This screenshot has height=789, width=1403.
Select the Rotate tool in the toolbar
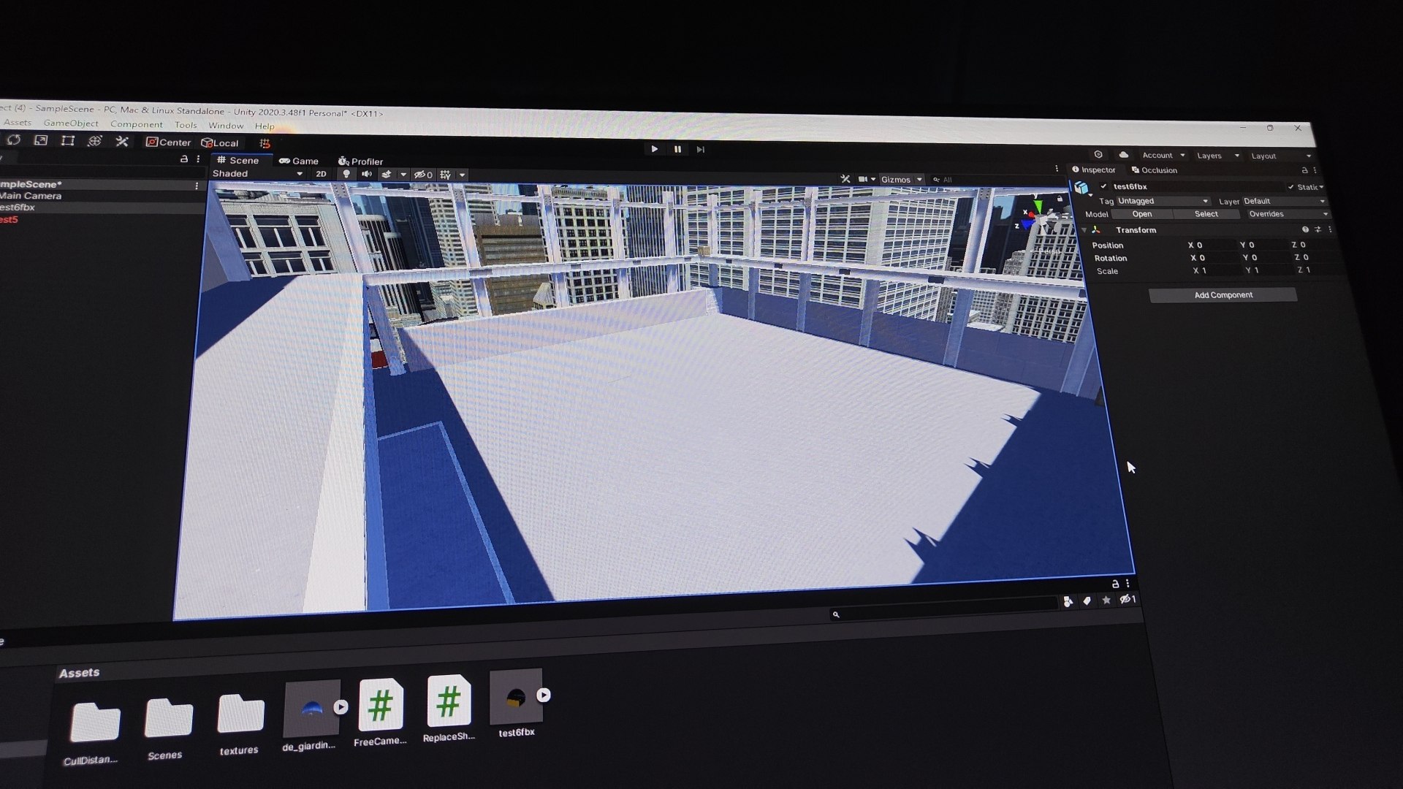pos(14,140)
